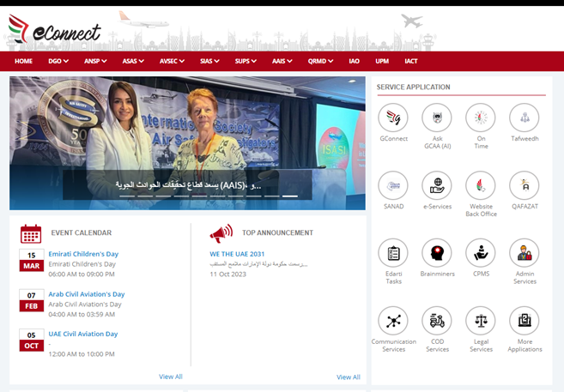
Task: Select the last banner carousel indicator
Action: (290, 196)
